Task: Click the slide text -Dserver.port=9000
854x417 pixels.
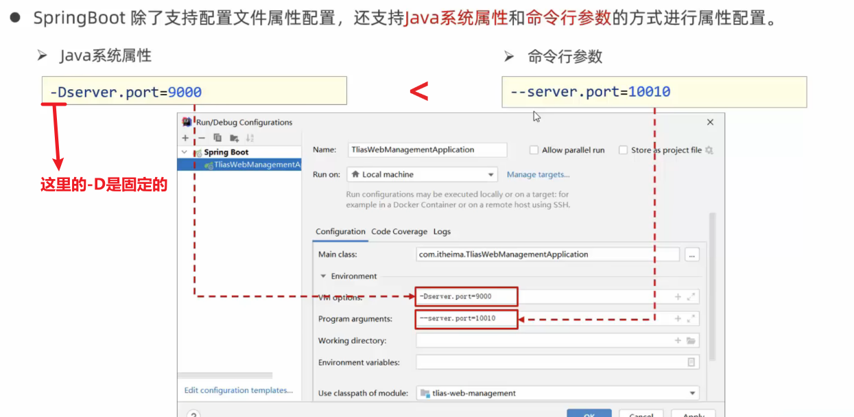Action: tap(126, 93)
